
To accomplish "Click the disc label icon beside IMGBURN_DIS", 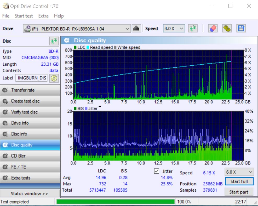I will (x=54, y=78).
